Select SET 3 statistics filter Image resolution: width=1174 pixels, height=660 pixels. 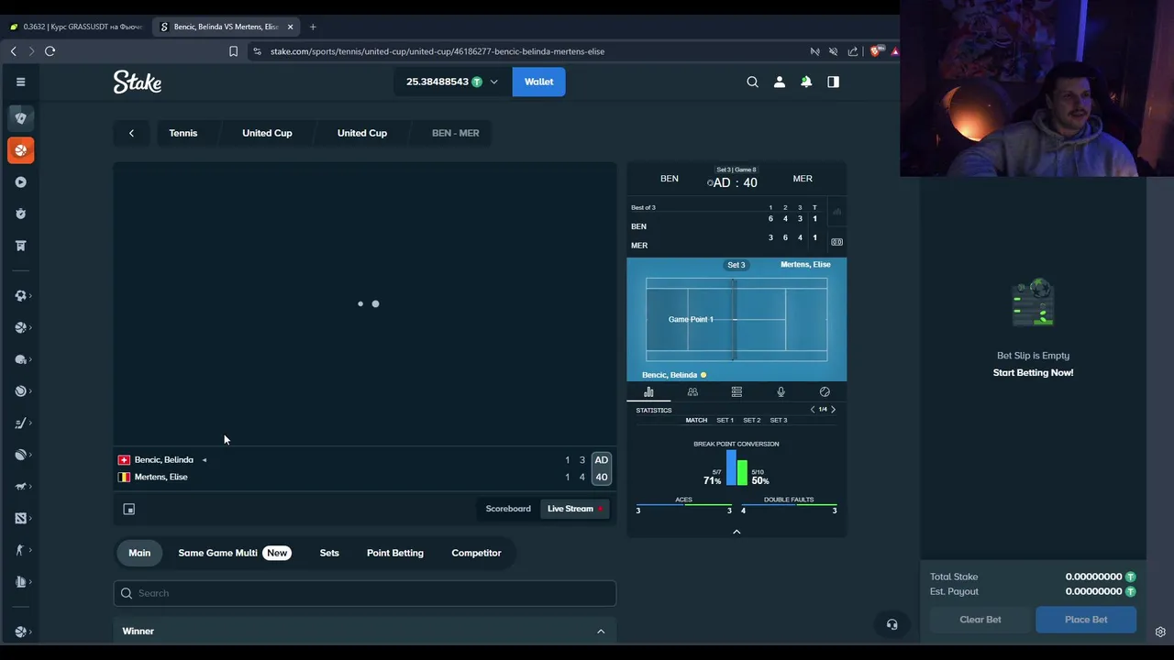[x=778, y=420]
